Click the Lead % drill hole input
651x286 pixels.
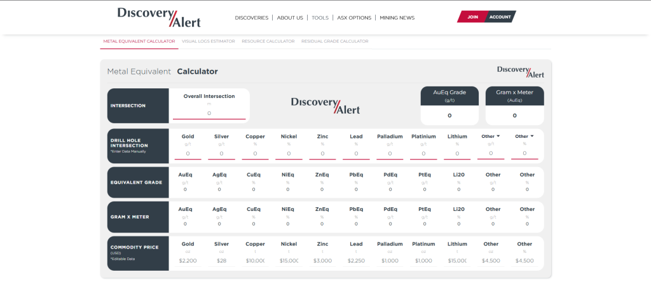pyautogui.click(x=356, y=154)
